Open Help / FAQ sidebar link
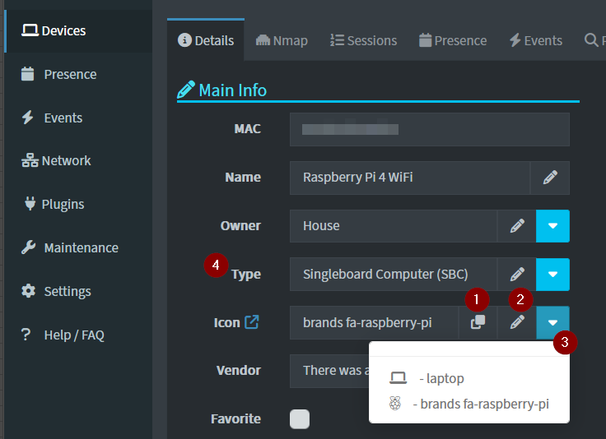The width and height of the screenshot is (606, 439). click(74, 335)
